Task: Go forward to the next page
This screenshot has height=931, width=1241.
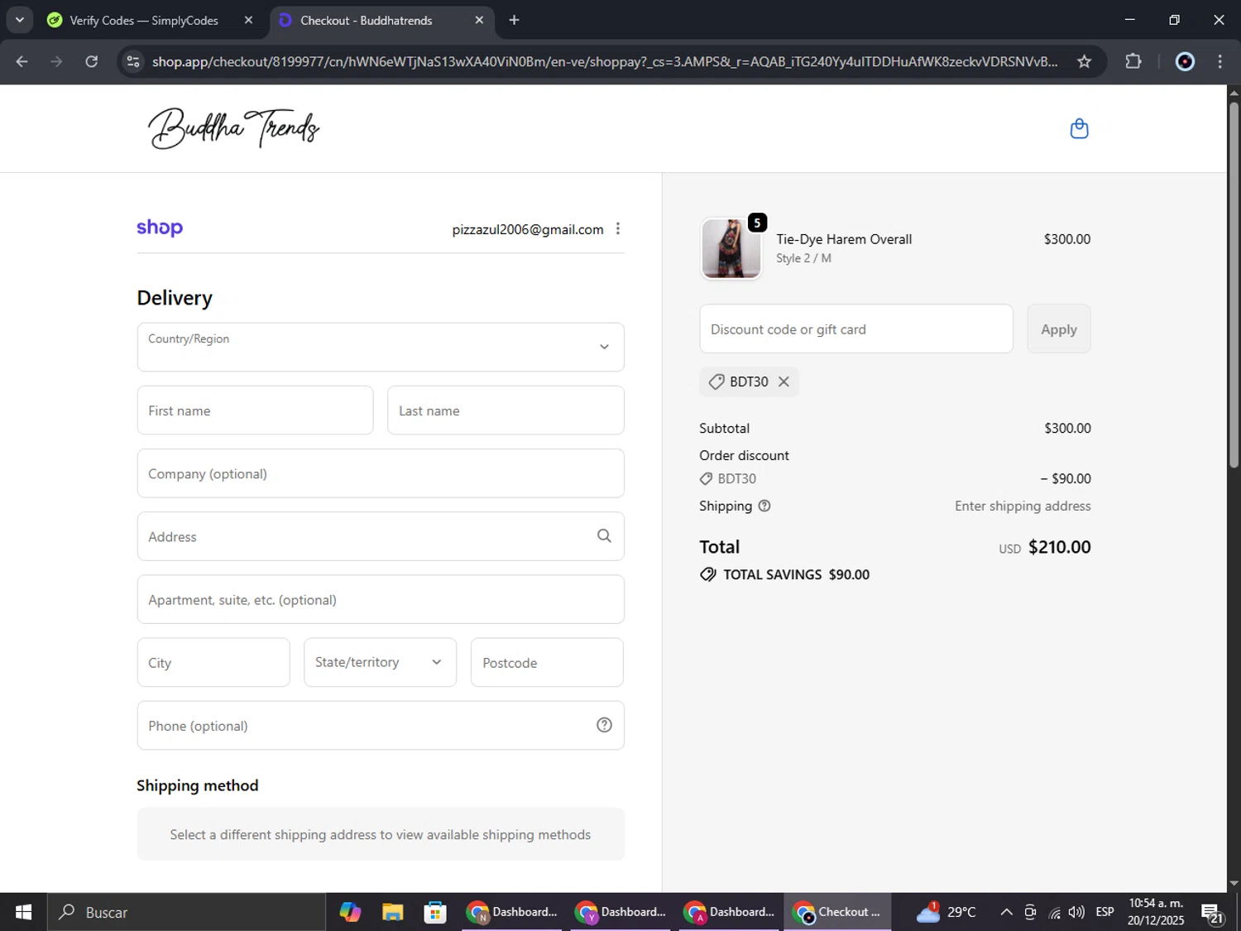Action: tap(56, 61)
